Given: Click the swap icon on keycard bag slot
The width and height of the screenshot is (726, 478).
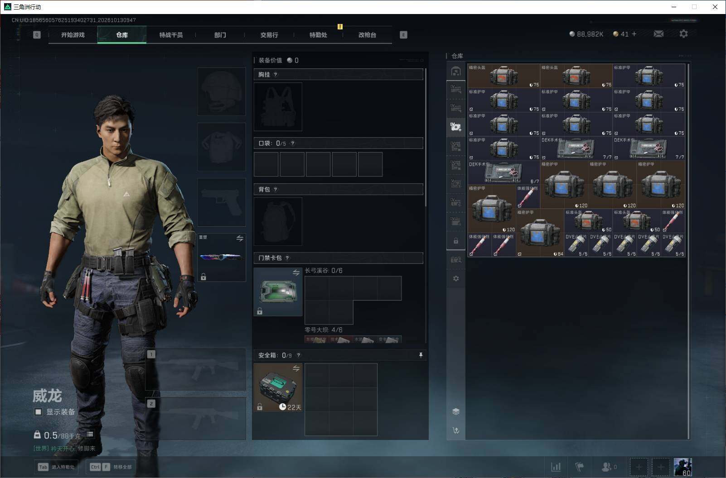Looking at the screenshot, I should click(x=296, y=272).
